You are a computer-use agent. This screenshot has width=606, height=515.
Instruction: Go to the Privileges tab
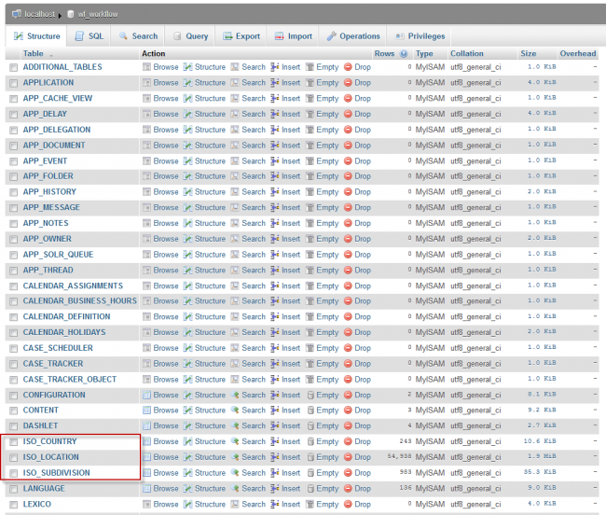[420, 36]
